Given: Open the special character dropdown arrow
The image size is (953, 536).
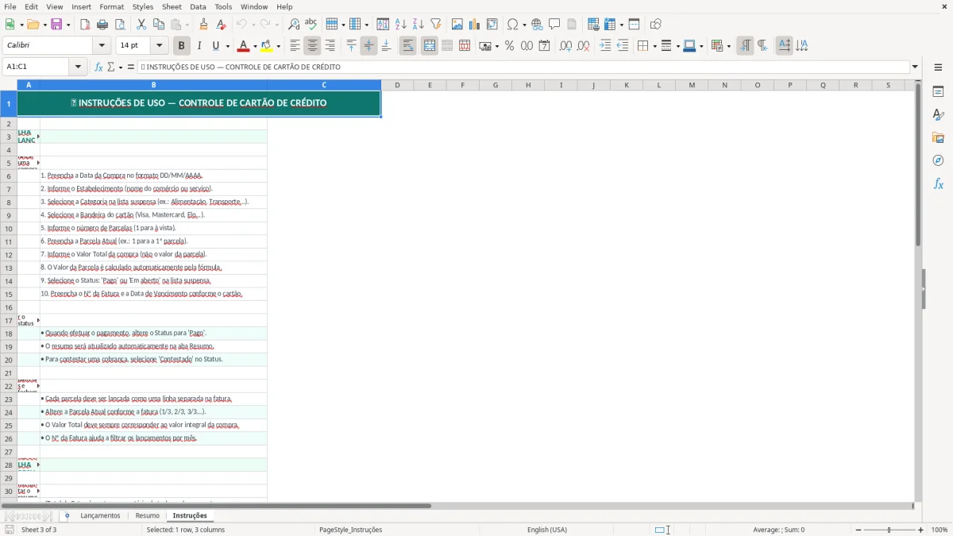Looking at the screenshot, I should click(524, 25).
